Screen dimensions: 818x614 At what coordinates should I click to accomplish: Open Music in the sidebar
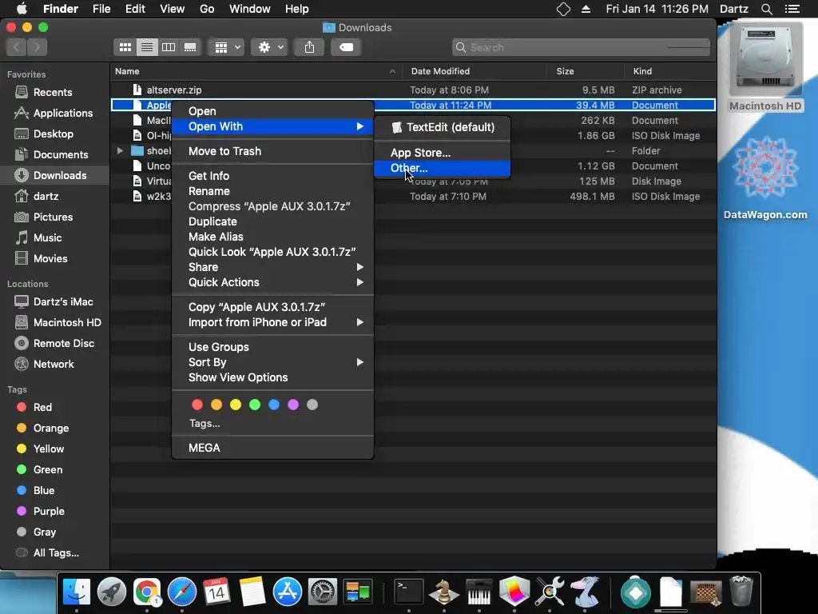47,238
